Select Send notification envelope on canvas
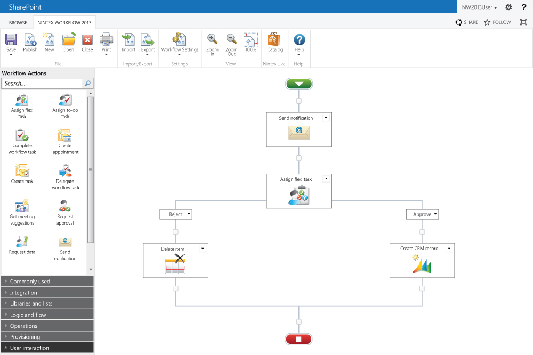The height and width of the screenshot is (355, 533). click(299, 132)
